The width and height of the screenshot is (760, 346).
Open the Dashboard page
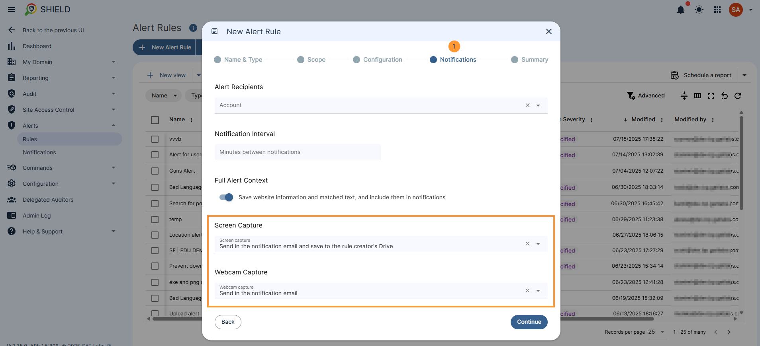[37, 46]
